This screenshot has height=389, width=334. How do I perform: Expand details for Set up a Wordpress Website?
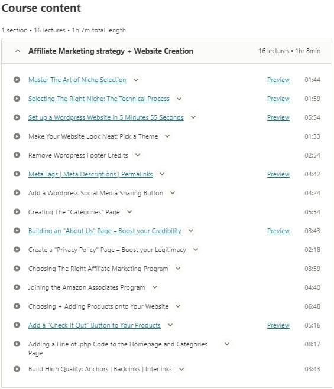pos(193,117)
